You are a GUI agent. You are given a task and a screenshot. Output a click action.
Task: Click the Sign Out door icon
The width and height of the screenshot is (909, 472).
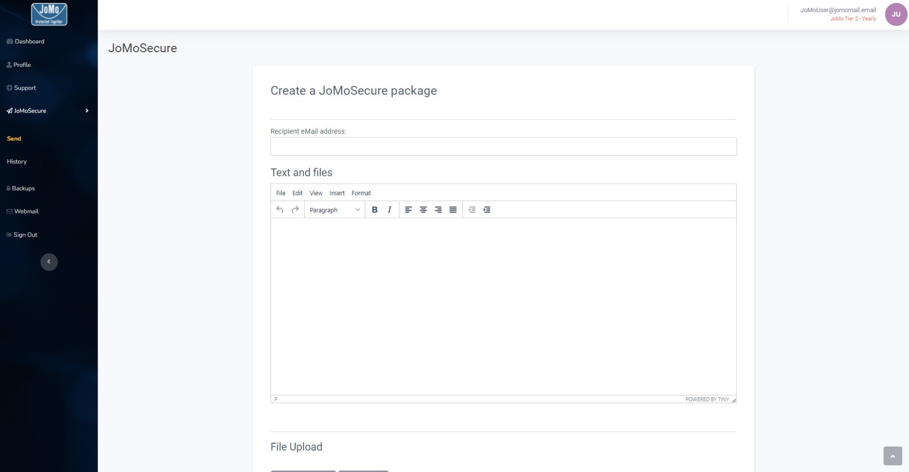click(9, 235)
